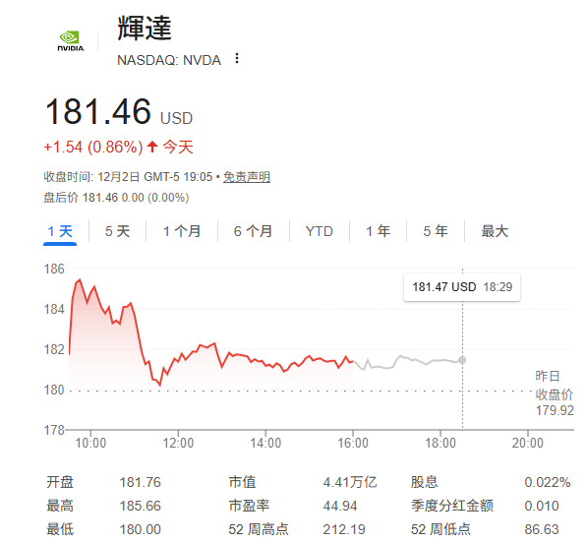Click the 輝達 company name heading
Viewport: 586px width, 543px height.
[x=145, y=28]
